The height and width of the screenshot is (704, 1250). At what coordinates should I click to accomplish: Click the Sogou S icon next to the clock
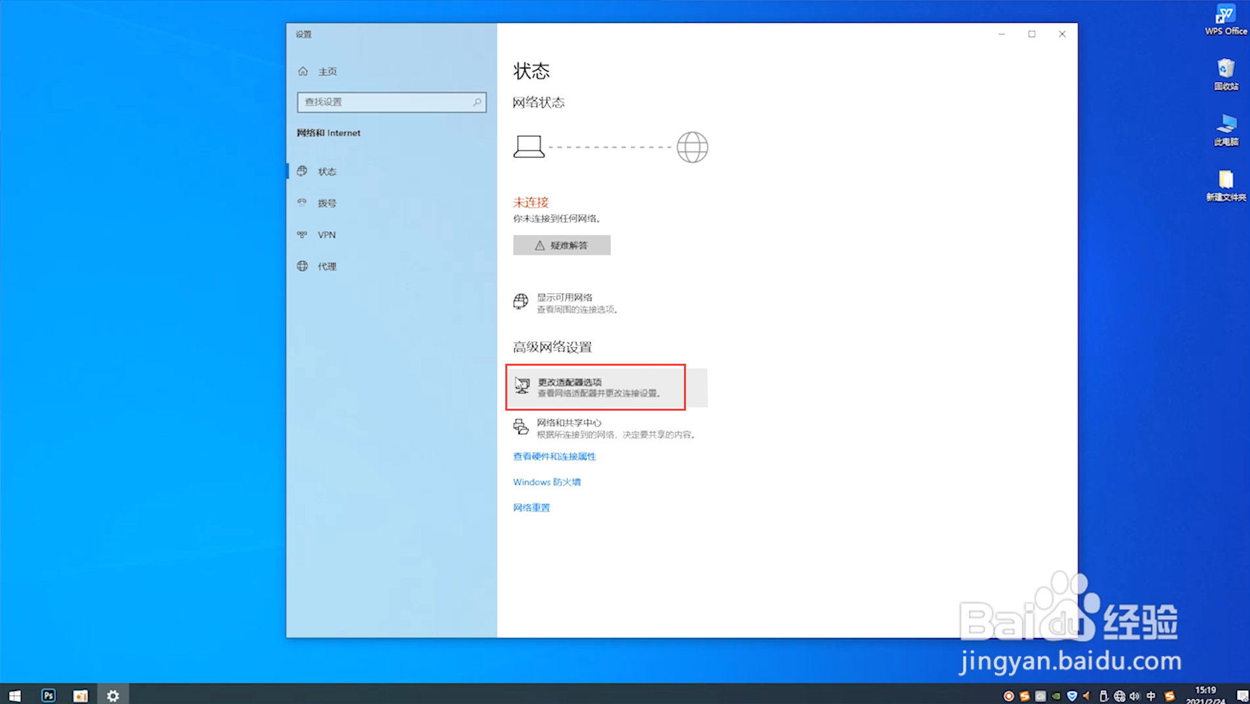[x=1170, y=696]
